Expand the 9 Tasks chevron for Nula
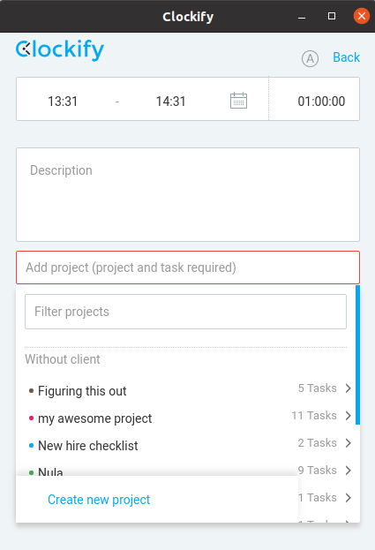 348,471
